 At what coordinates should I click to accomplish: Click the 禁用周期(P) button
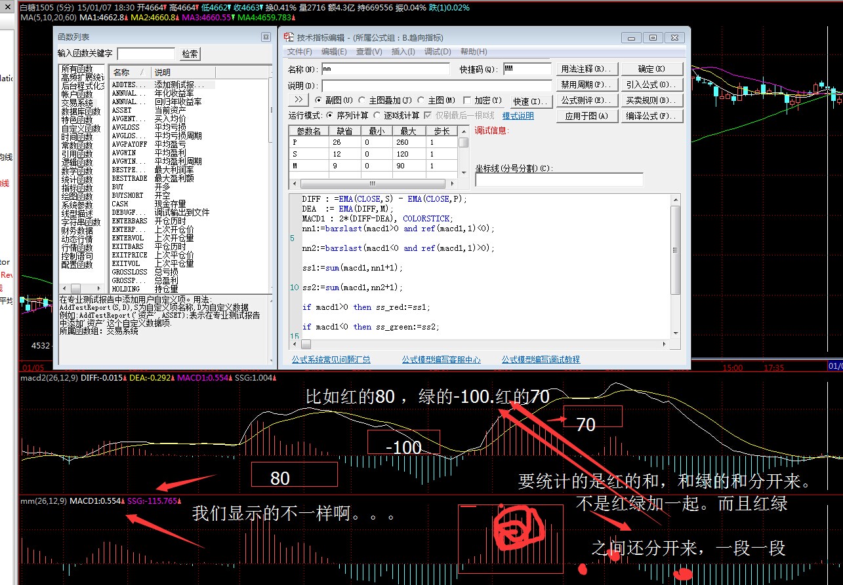587,85
